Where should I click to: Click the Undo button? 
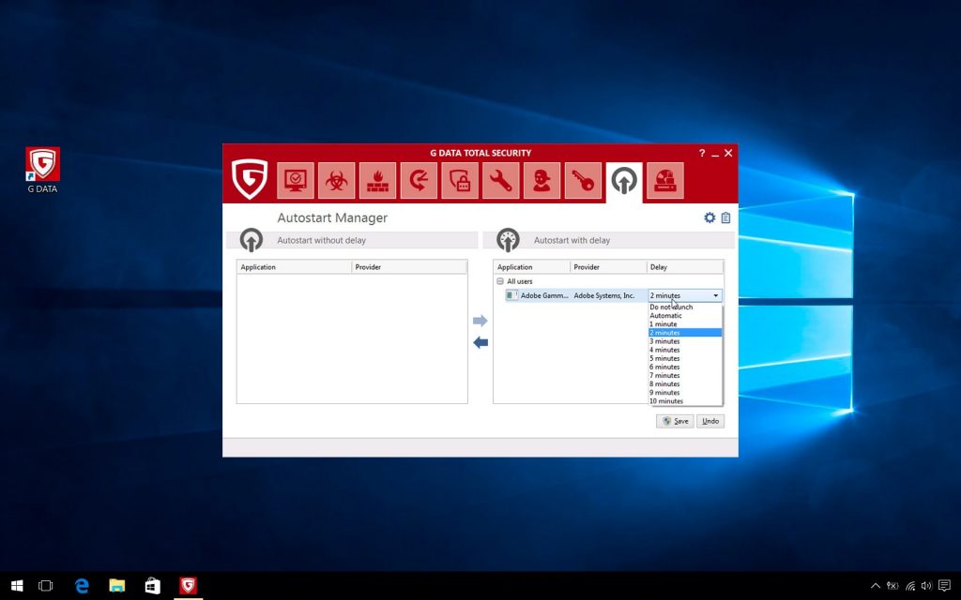point(710,421)
